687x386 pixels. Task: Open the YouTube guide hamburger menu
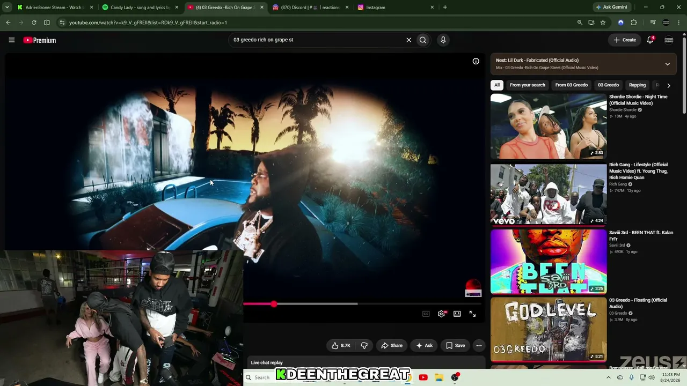(11, 40)
